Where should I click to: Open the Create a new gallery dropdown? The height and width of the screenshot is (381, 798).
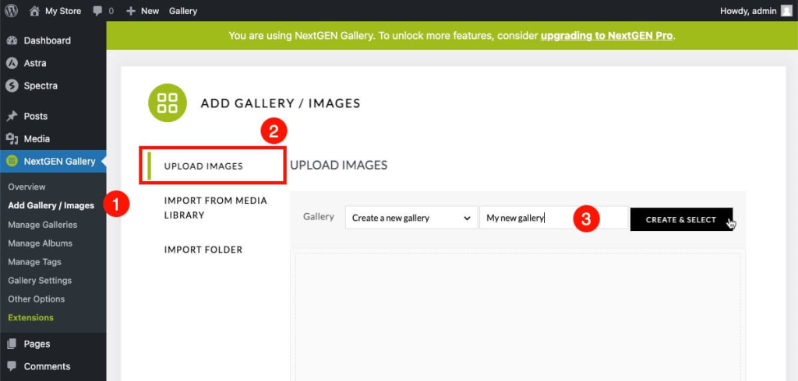tap(411, 218)
